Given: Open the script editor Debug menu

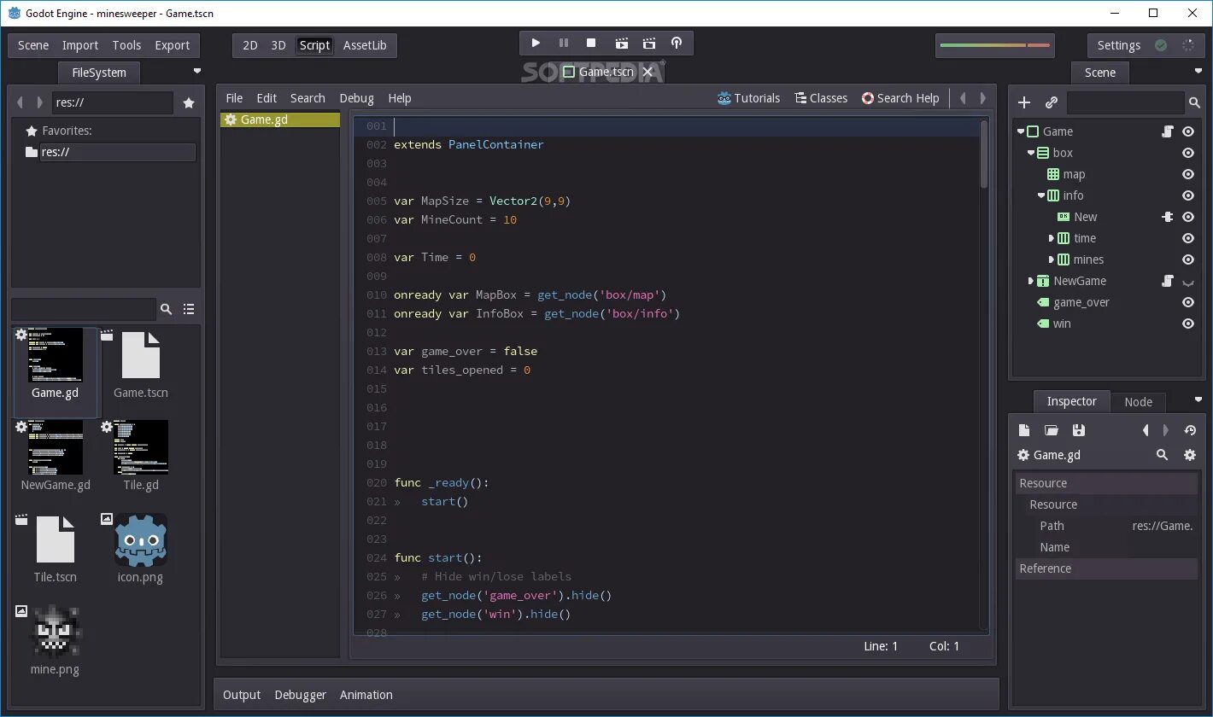Looking at the screenshot, I should [x=356, y=98].
